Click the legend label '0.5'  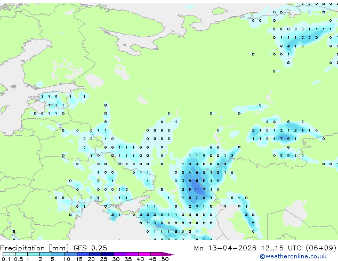(x=19, y=259)
